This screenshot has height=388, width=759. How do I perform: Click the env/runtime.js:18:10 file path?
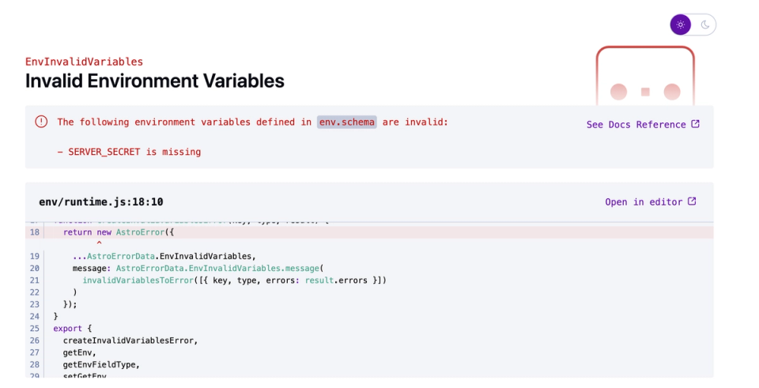coord(100,202)
